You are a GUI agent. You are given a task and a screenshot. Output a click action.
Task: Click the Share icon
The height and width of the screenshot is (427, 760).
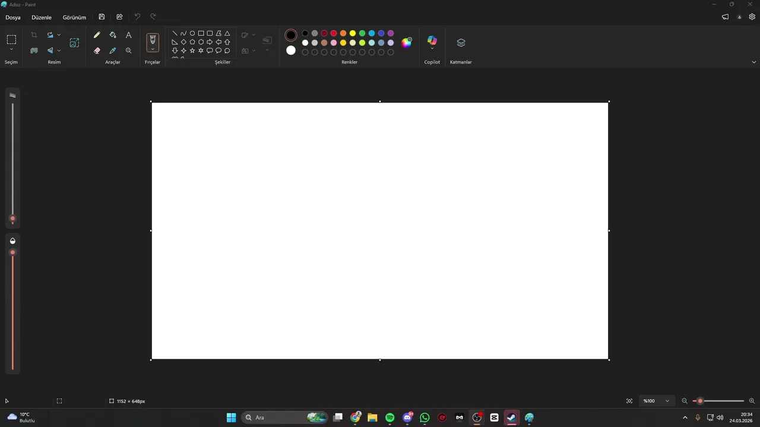[x=119, y=17]
